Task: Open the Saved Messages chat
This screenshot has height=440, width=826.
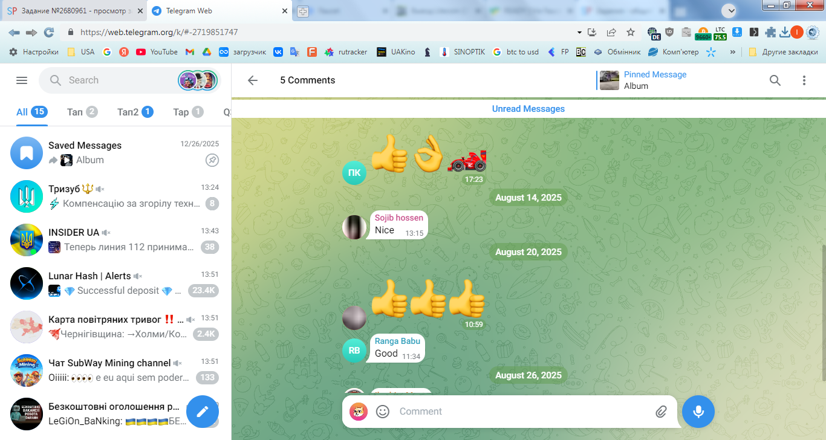Action: point(115,152)
